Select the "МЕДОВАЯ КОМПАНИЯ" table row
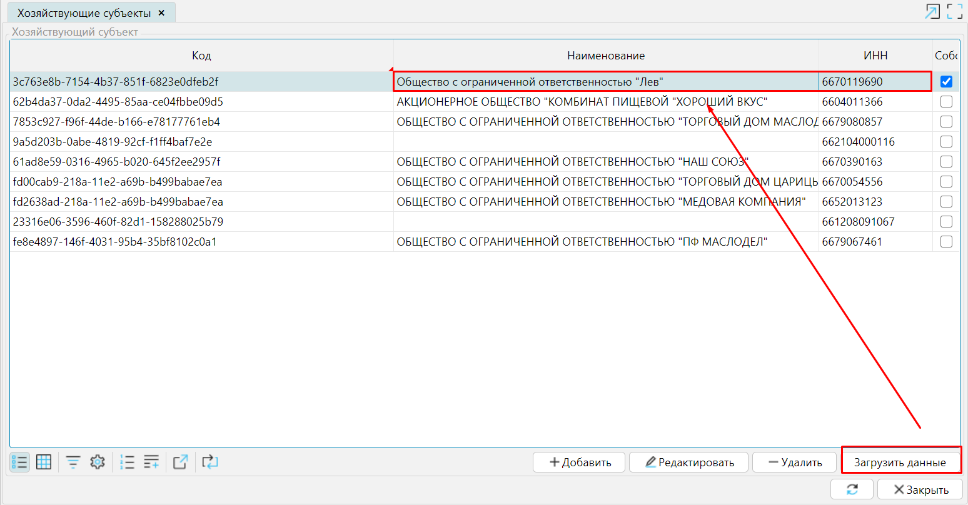Image resolution: width=968 pixels, height=505 pixels. [600, 202]
